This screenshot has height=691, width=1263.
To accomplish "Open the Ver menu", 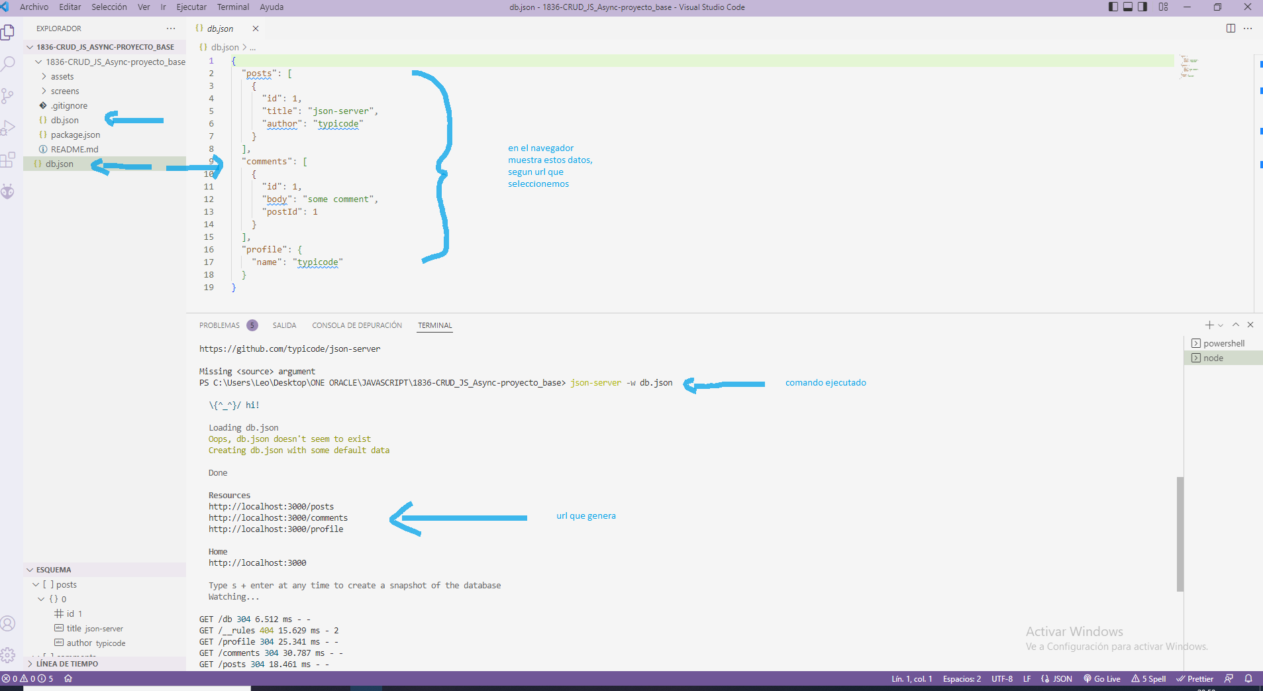I will pyautogui.click(x=144, y=7).
